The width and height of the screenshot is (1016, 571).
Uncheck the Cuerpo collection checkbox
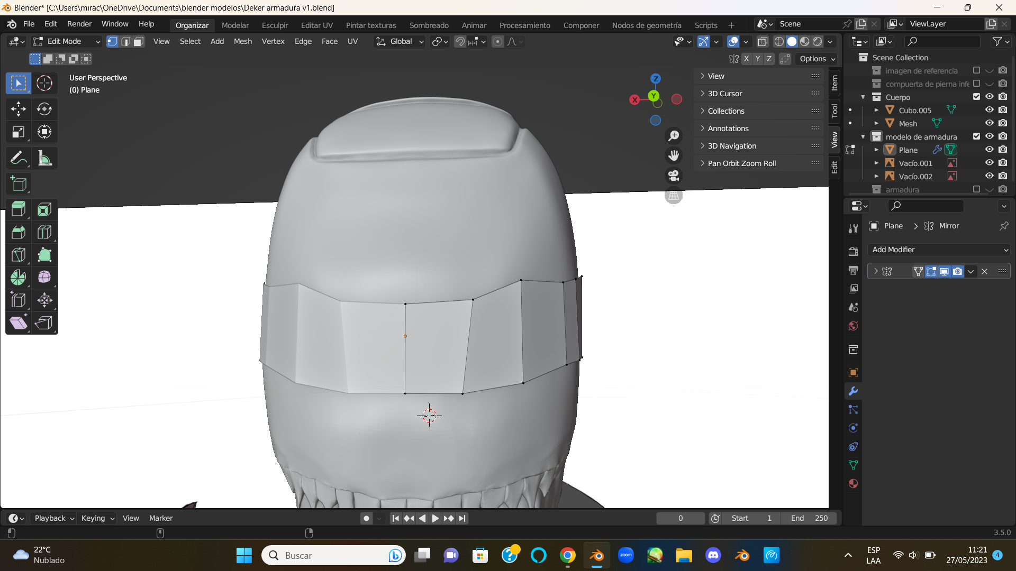(976, 97)
